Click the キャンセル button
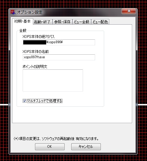 tap(86, 147)
